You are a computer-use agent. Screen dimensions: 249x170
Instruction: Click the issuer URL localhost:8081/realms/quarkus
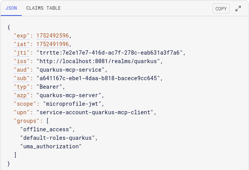[98, 61]
